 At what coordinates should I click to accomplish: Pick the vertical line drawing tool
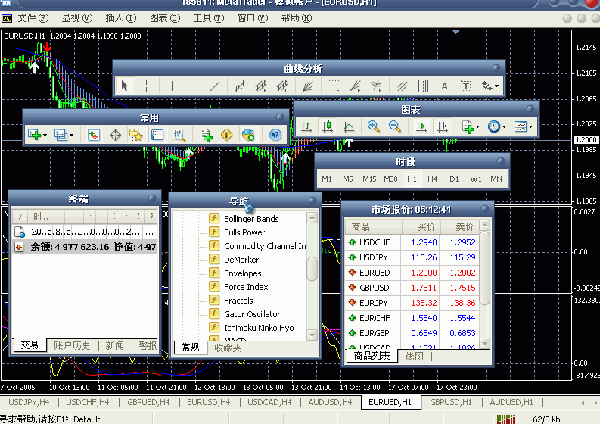(x=173, y=86)
